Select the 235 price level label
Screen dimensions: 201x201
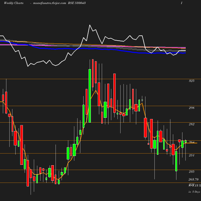pos(191,172)
